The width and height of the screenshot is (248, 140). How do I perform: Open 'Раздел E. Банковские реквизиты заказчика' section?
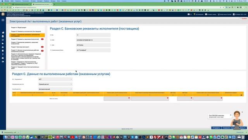(x=24, y=43)
